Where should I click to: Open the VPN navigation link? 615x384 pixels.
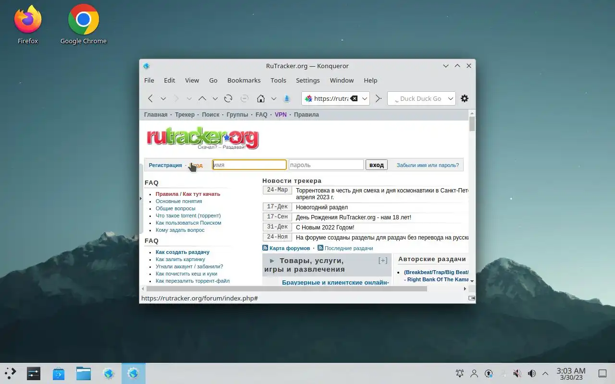281,115
